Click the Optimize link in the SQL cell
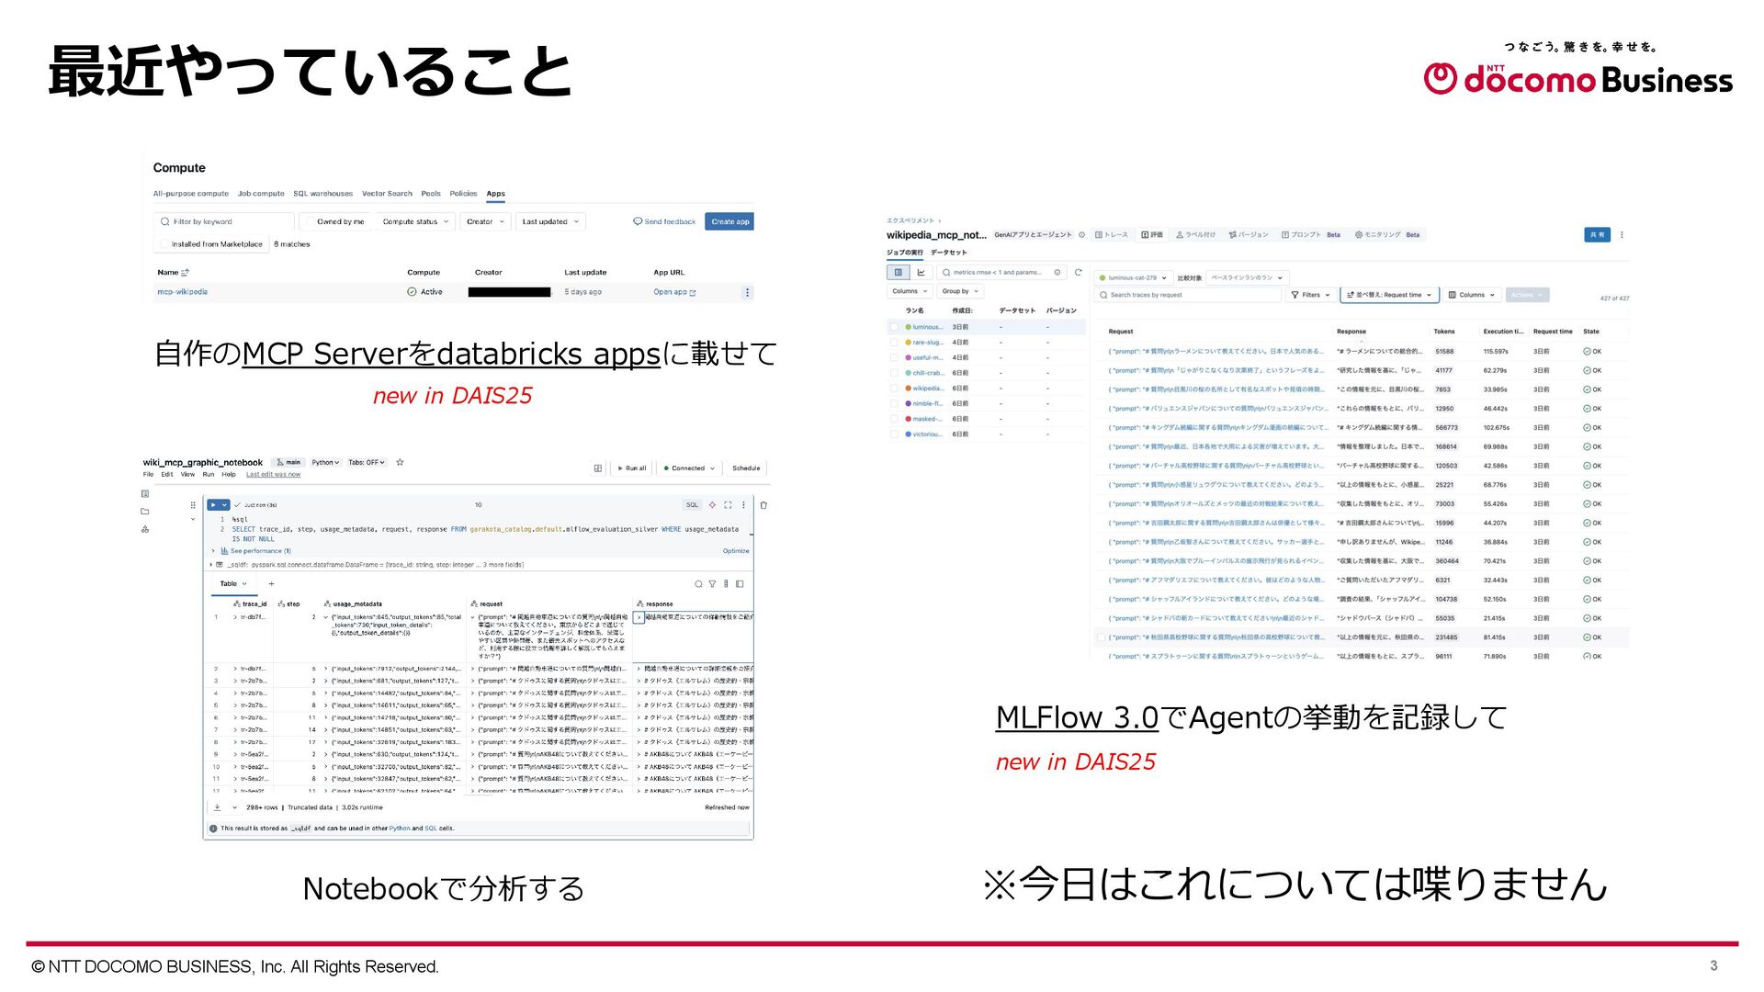 tap(736, 551)
